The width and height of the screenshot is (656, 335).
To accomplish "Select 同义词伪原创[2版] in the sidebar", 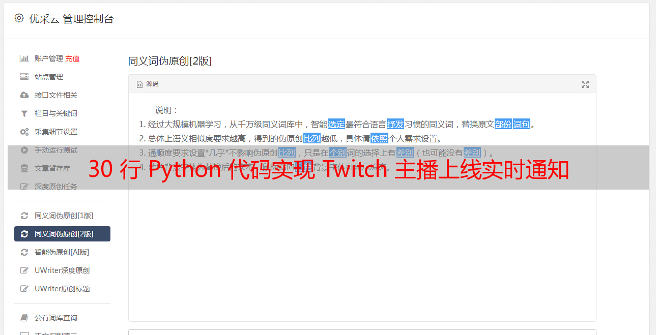I will pyautogui.click(x=62, y=234).
